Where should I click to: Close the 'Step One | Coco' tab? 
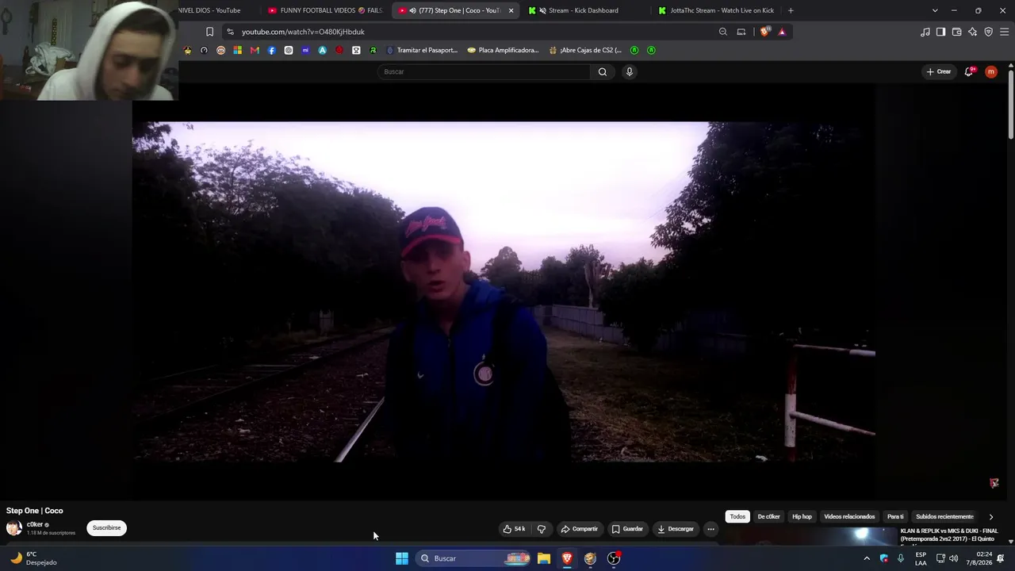[511, 10]
